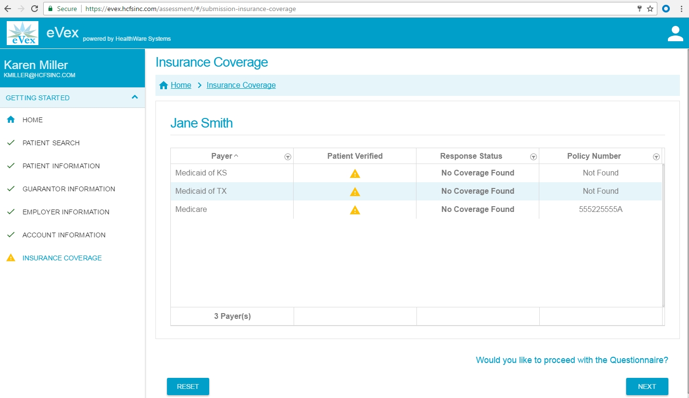Open the user profile icon
The width and height of the screenshot is (689, 398).
675,34
